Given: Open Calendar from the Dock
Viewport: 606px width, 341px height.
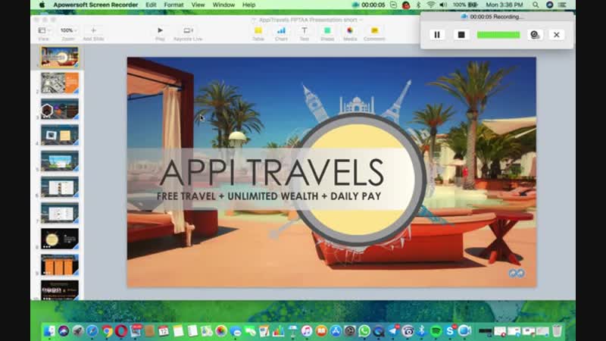Looking at the screenshot, I should click(x=164, y=331).
